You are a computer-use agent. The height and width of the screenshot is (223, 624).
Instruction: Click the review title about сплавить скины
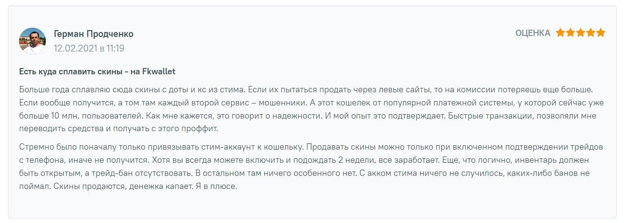(x=97, y=71)
